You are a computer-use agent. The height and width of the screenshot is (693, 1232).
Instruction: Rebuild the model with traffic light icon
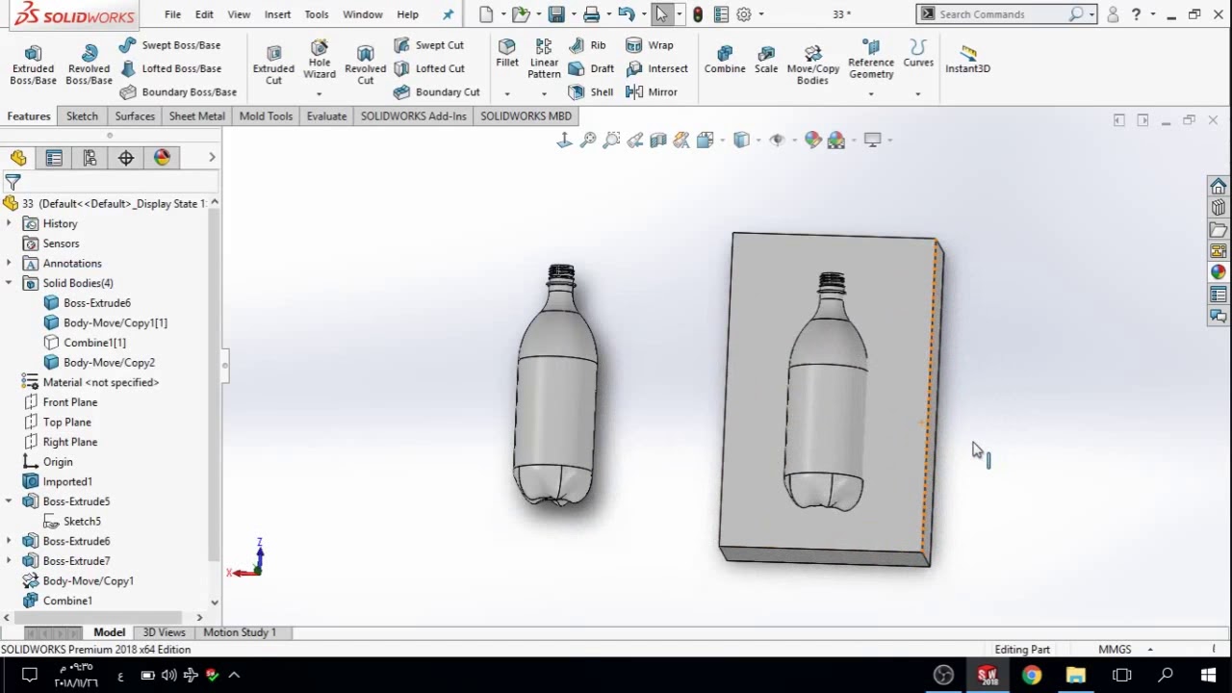(698, 14)
